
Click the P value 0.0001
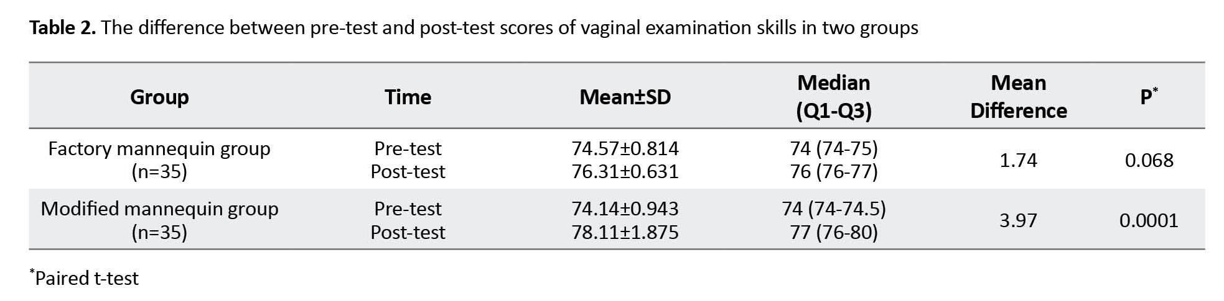pyautogui.click(x=1149, y=220)
